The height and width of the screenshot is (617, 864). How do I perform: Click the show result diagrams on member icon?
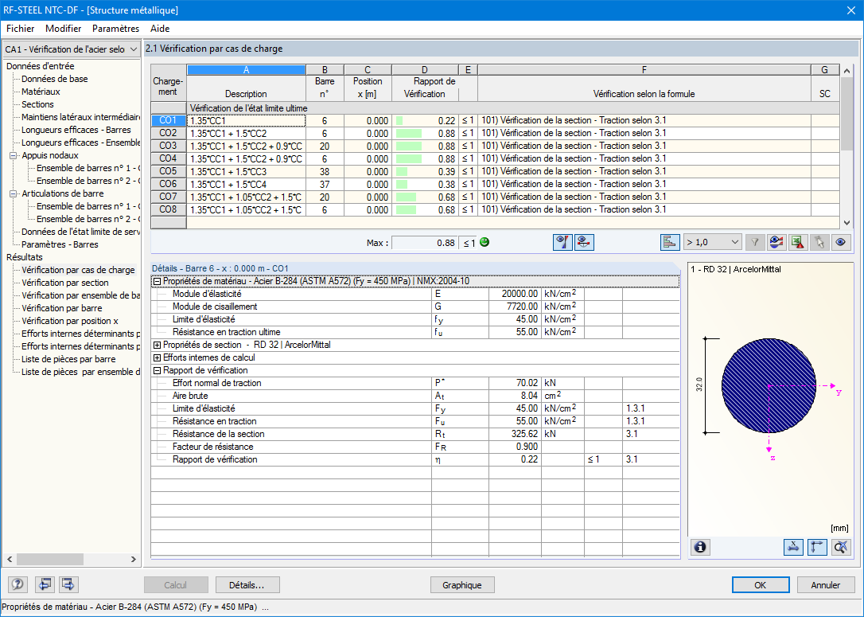[x=584, y=242]
